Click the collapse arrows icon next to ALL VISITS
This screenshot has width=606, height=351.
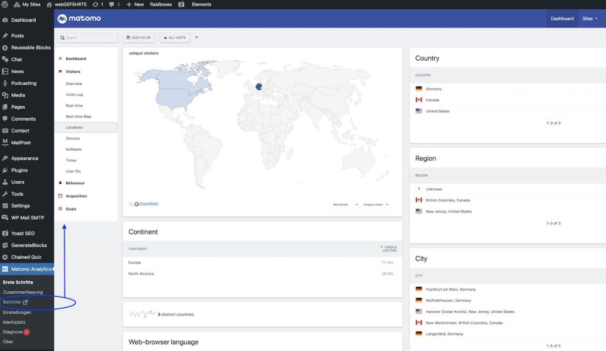(196, 37)
